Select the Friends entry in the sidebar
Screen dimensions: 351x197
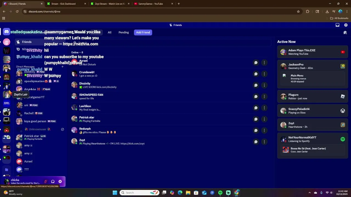pos(40,42)
